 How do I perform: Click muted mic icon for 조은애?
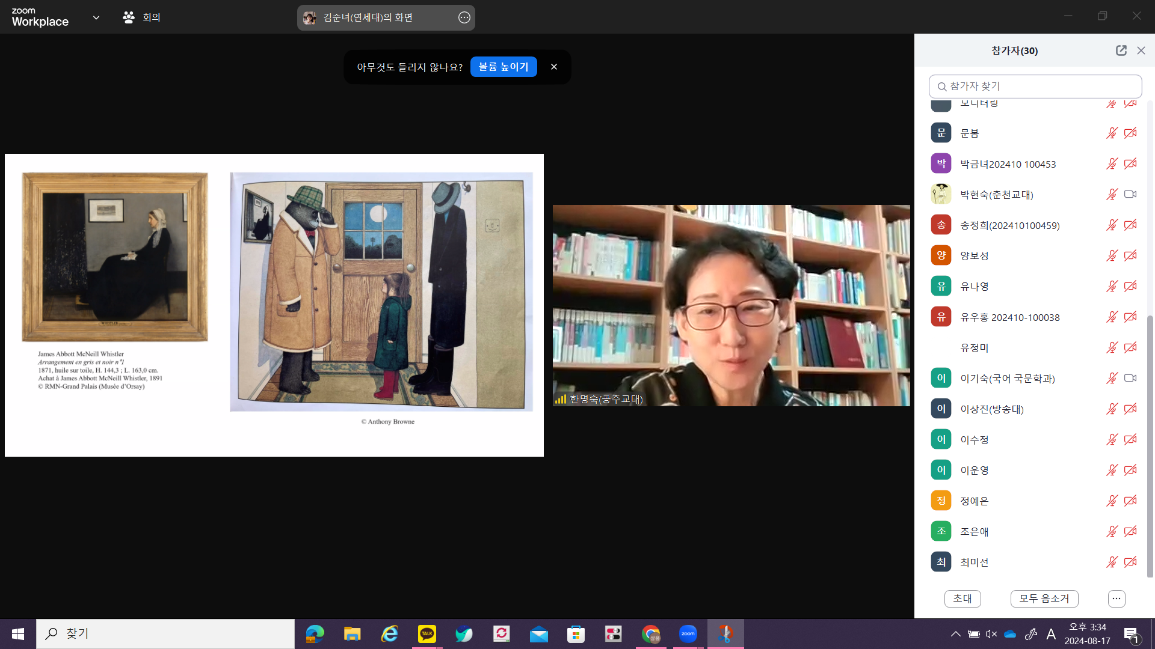pyautogui.click(x=1112, y=531)
